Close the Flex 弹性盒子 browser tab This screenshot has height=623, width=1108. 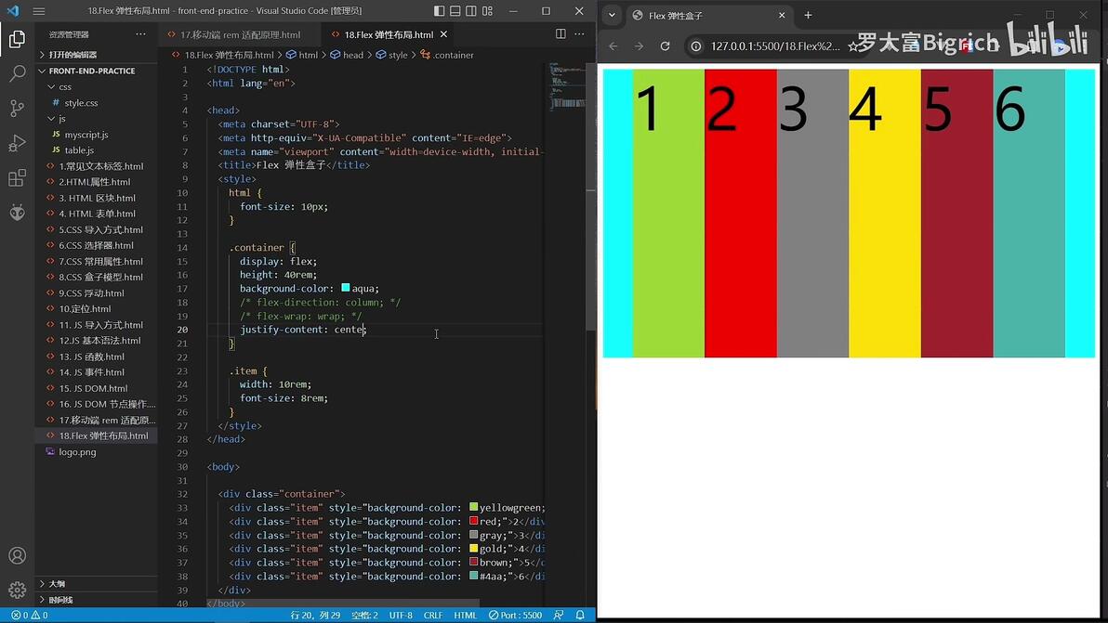click(782, 15)
